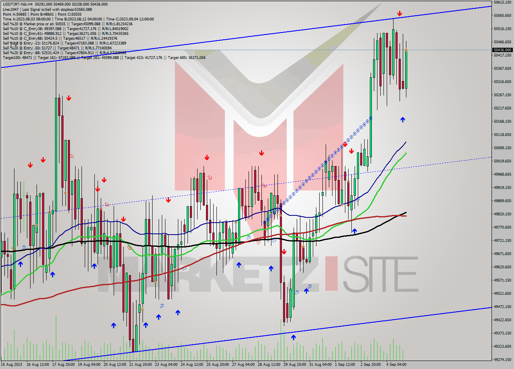
Task: Click the '1 Sep 12:00' time axis label
Action: (345, 365)
